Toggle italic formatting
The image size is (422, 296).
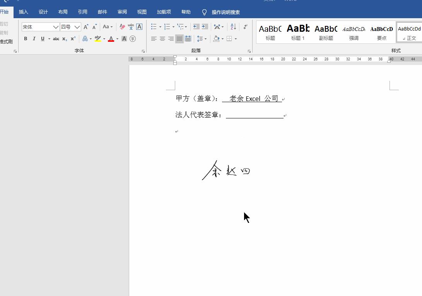pos(34,39)
